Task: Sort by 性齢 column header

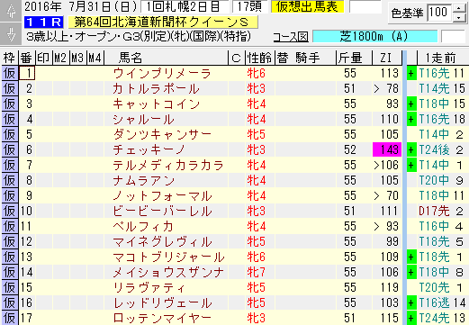Action: [260, 58]
